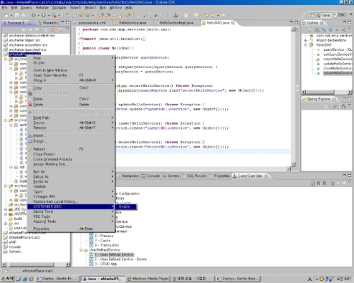Collapse HelloDAO node in Outline

point(306,45)
